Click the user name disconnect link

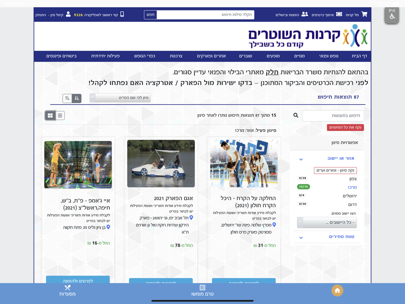pos(49,15)
